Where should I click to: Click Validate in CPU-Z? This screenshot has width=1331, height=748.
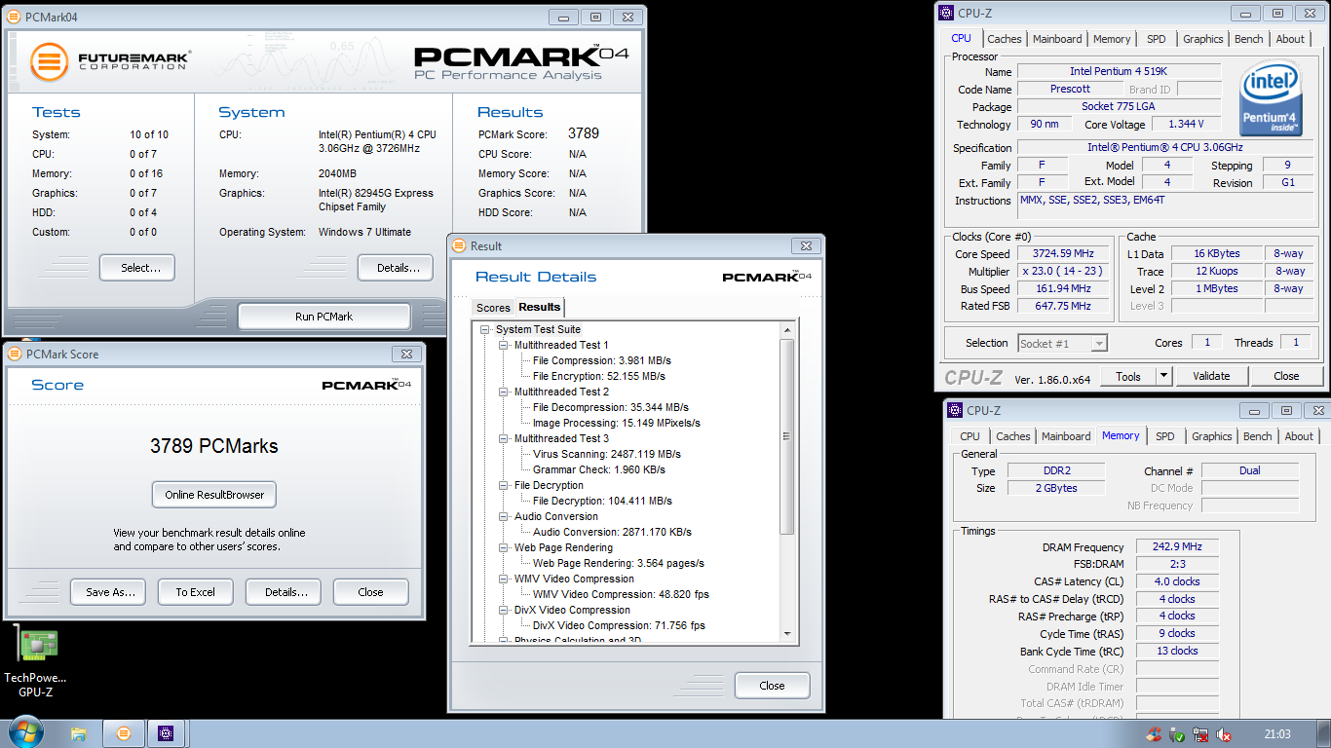[x=1211, y=376]
